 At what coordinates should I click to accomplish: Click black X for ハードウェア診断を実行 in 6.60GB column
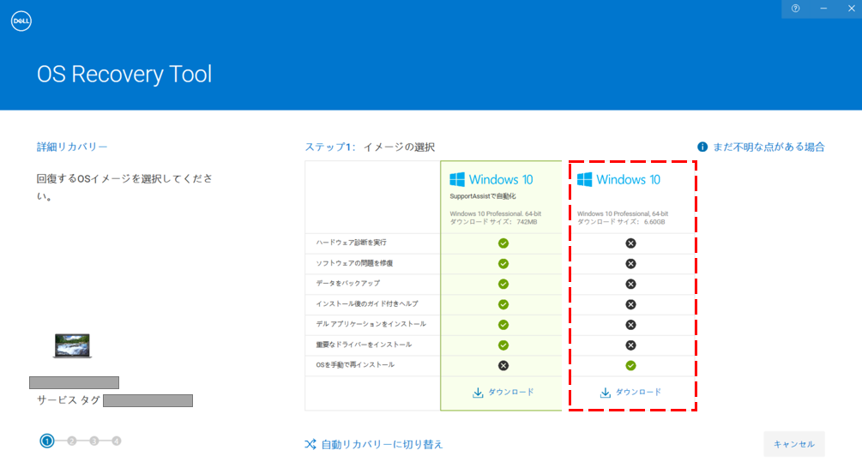click(630, 243)
